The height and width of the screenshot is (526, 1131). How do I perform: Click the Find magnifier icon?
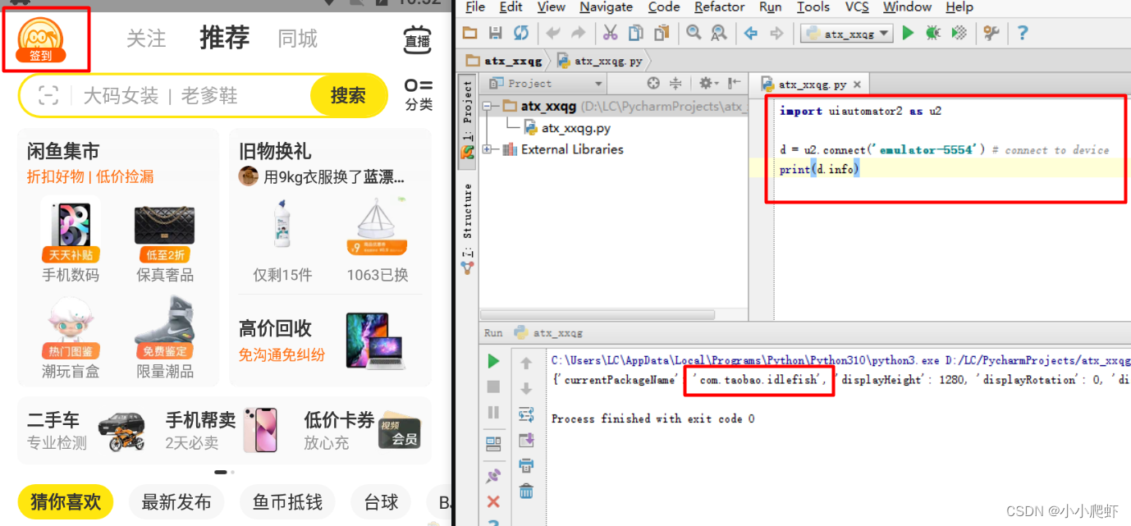(x=694, y=33)
